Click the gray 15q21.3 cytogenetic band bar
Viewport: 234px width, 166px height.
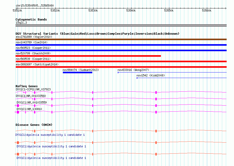click(121, 25)
